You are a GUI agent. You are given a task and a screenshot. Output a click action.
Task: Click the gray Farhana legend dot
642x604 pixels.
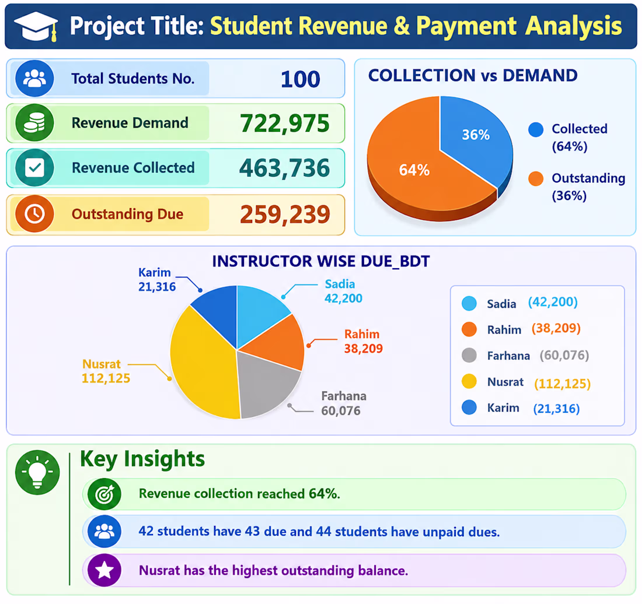[x=469, y=356]
